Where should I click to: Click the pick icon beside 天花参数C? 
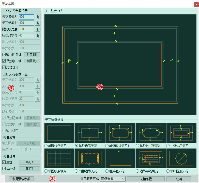click(x=38, y=80)
